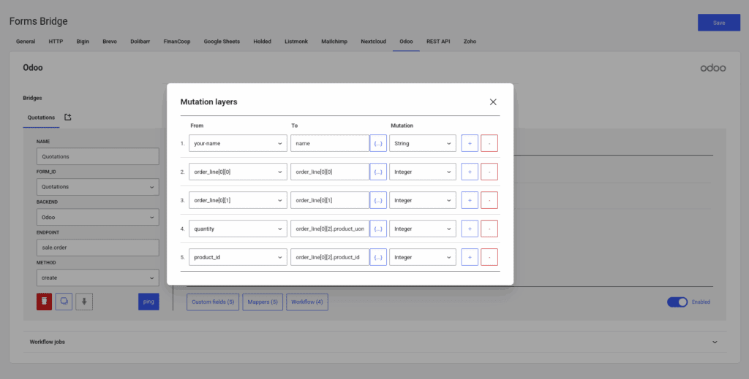
Task: Open From dropdown showing product_id
Action: (238, 257)
